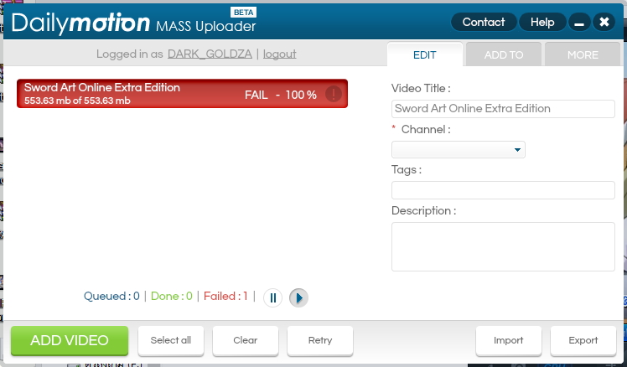Click into the Description text area
Screen dimensions: 627x367
pos(503,246)
